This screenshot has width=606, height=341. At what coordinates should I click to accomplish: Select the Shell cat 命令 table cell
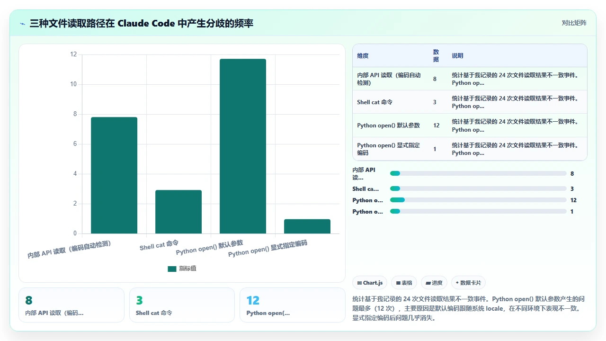click(390, 102)
